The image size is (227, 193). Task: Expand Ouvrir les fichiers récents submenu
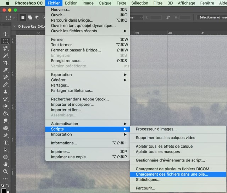[88, 31]
